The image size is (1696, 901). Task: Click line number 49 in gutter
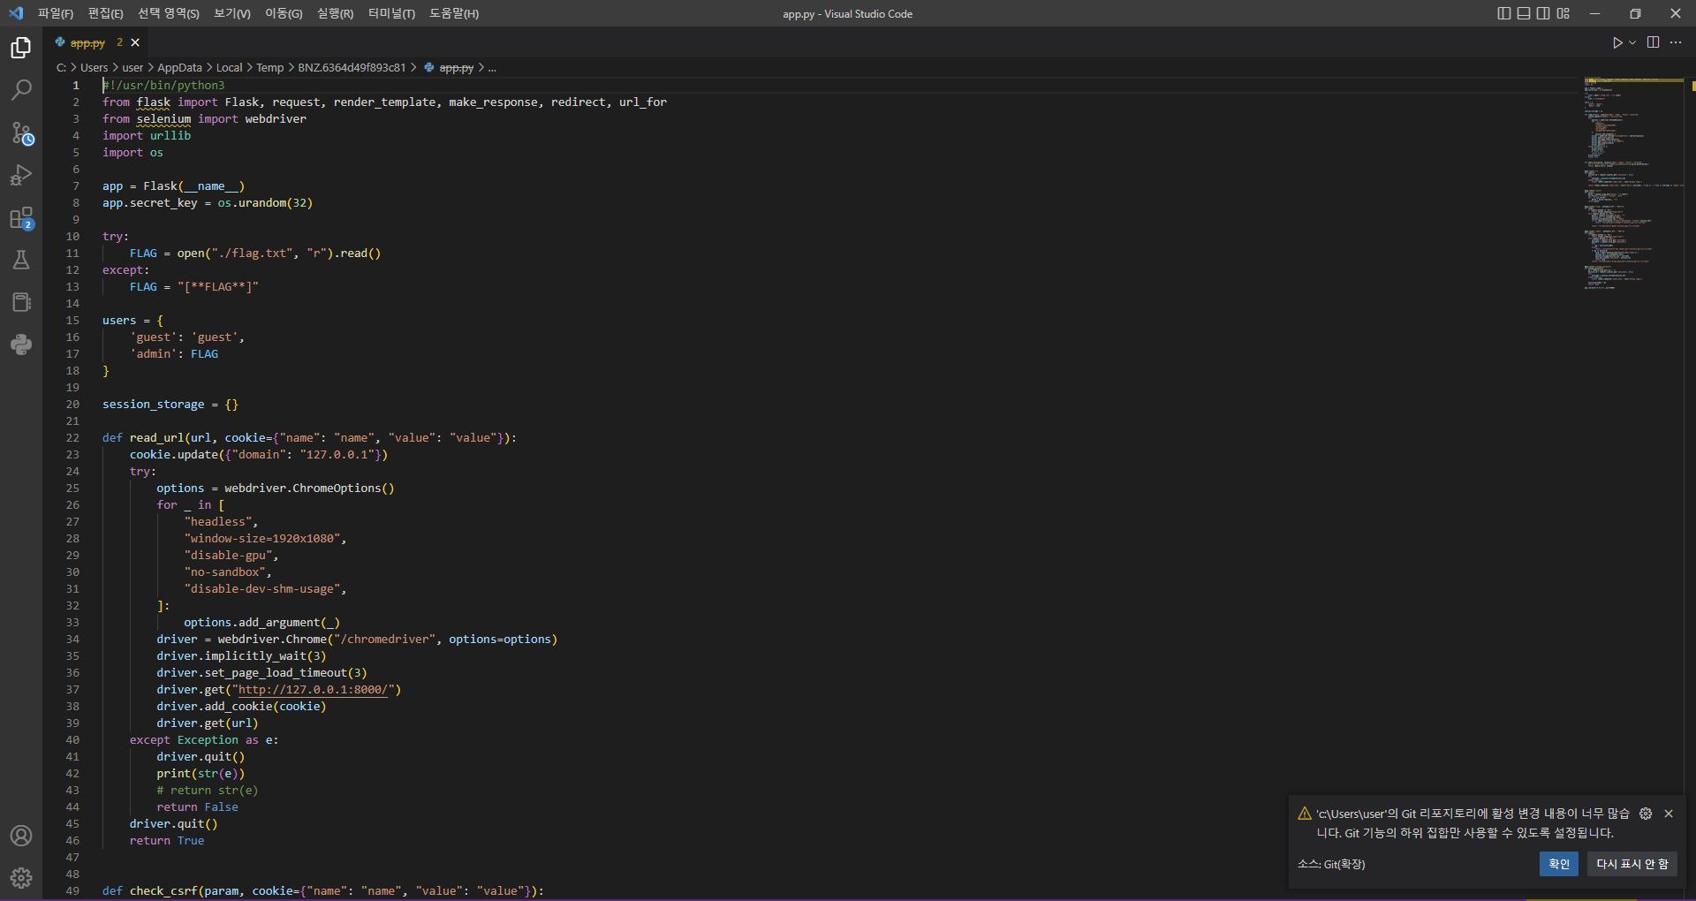(72, 890)
